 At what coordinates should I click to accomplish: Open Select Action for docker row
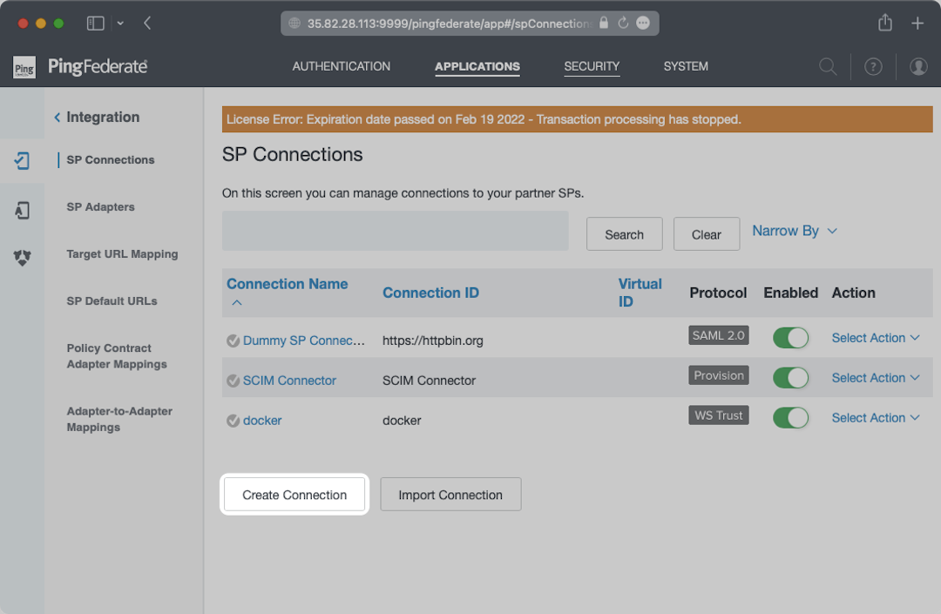[875, 418]
